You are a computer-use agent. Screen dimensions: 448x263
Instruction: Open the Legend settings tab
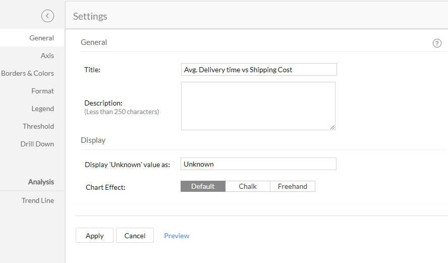(42, 109)
